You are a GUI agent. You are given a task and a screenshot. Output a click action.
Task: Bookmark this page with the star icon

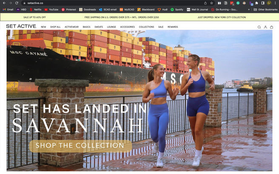211,3
